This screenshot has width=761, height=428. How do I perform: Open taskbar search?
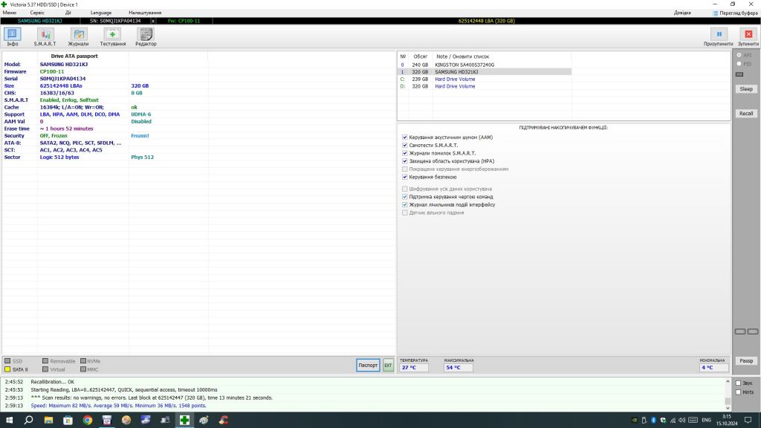tap(29, 421)
